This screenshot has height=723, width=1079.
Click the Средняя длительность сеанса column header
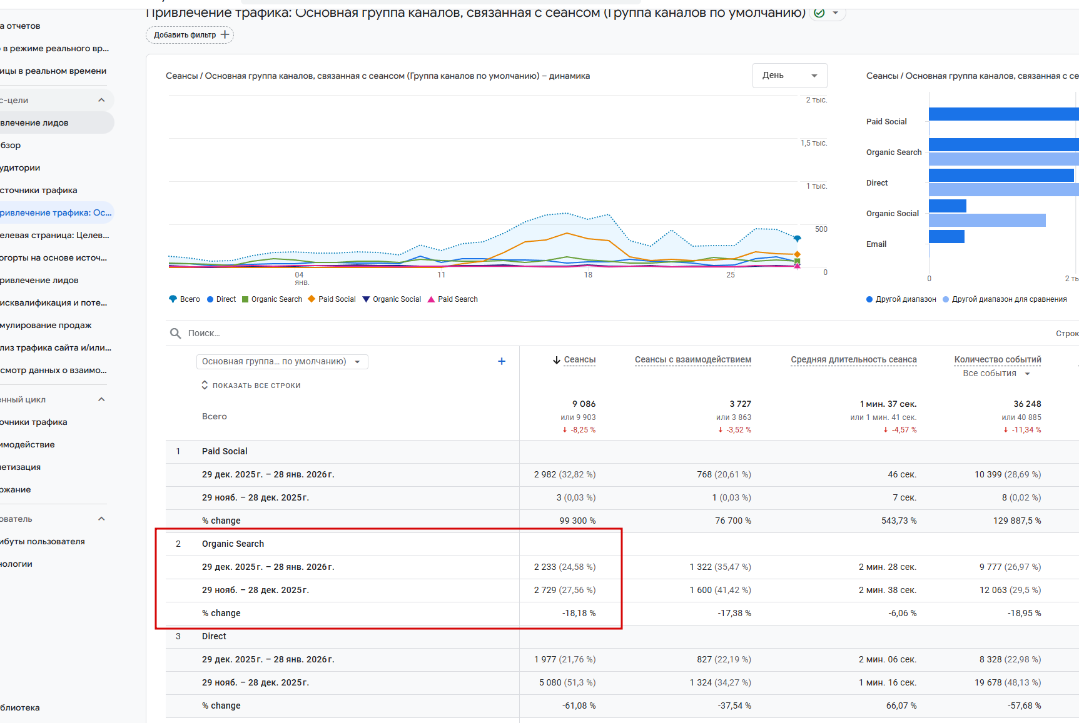click(x=853, y=359)
